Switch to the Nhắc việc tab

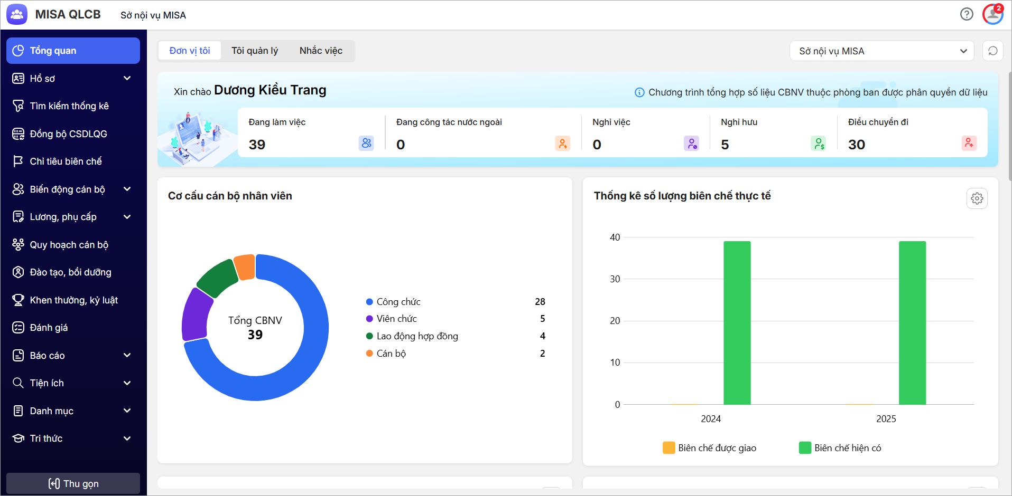(321, 51)
